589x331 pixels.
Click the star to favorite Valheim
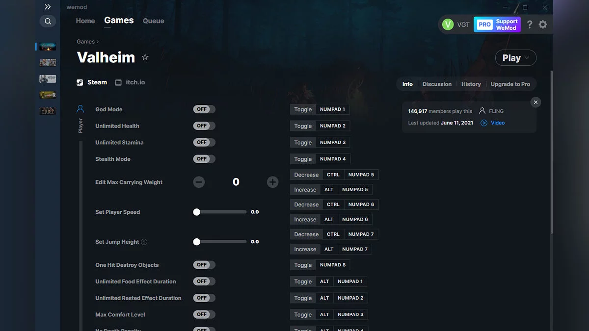click(145, 57)
